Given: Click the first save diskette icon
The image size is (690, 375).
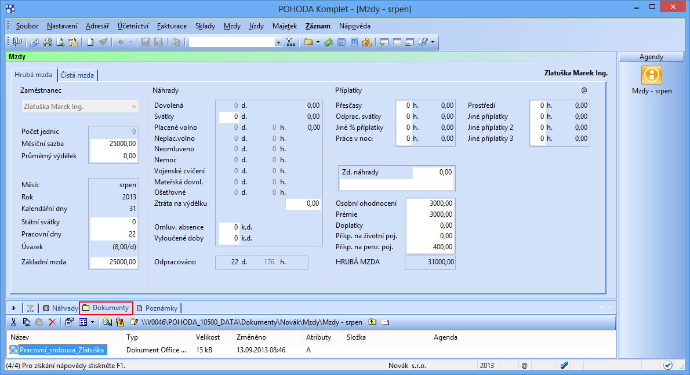Looking at the screenshot, I should (x=145, y=42).
